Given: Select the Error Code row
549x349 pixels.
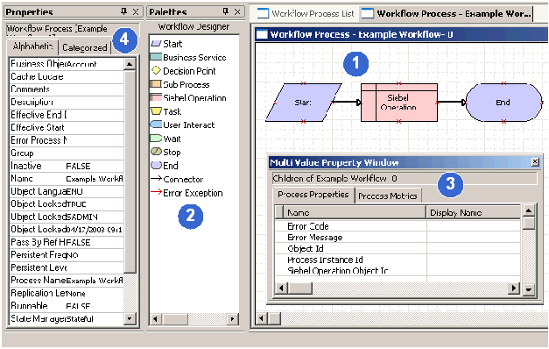Looking at the screenshot, I should click(x=398, y=226).
